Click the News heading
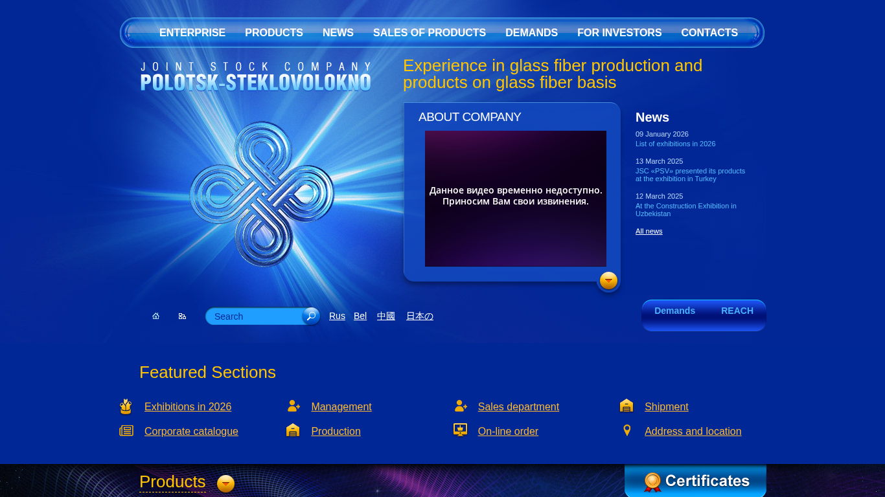Screen dimensions: 885x497 [652, 117]
